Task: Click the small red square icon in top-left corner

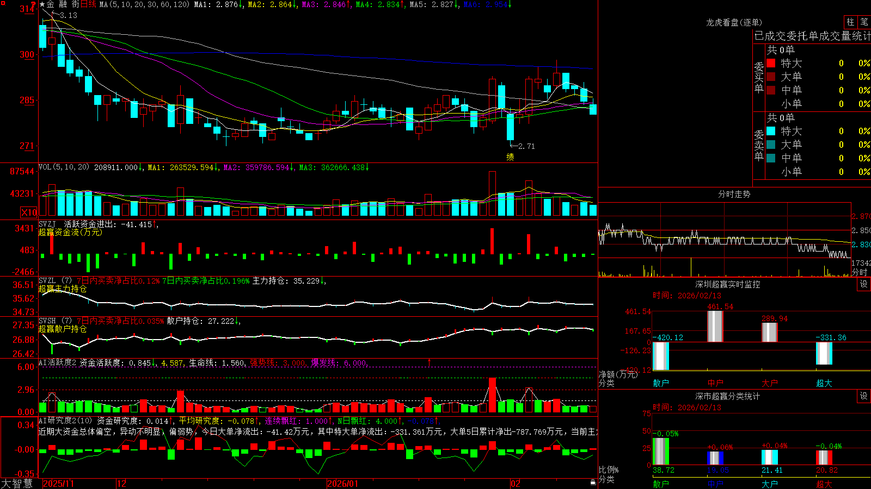Action: 2,2
